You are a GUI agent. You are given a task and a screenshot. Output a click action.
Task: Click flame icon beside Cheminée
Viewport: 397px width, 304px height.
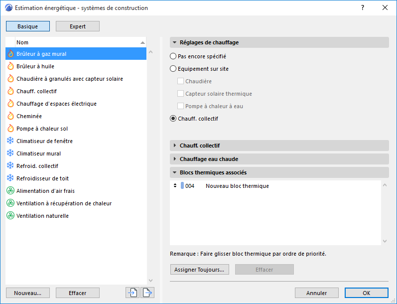10,116
